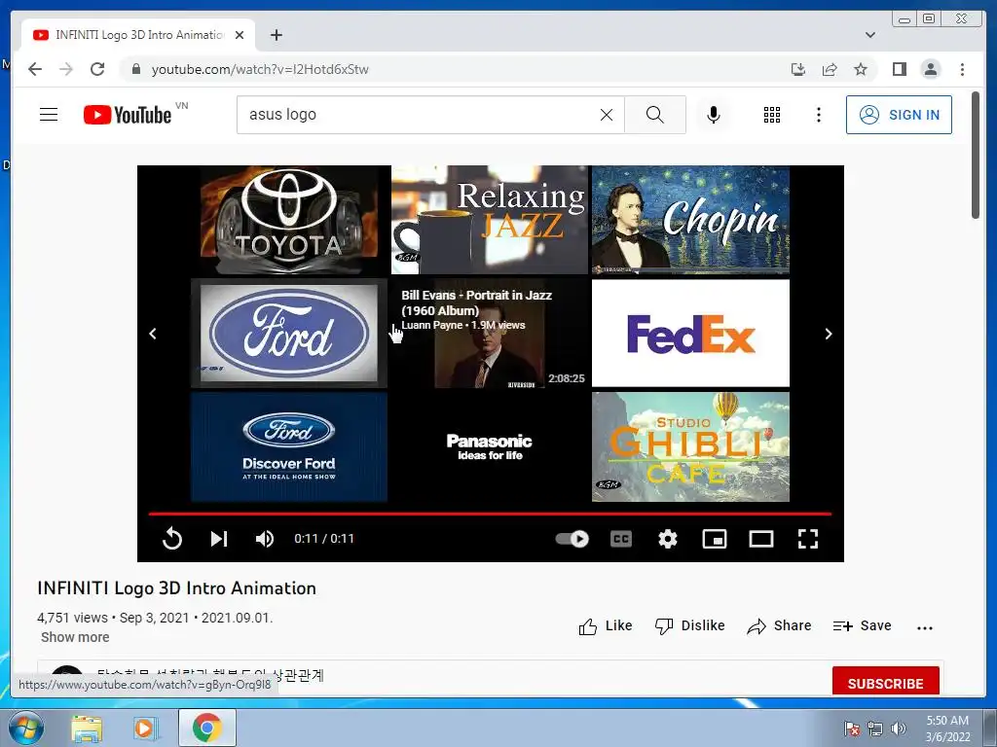Open the media player taskbar icon
Viewport: 997px width, 747px height.
145,729
